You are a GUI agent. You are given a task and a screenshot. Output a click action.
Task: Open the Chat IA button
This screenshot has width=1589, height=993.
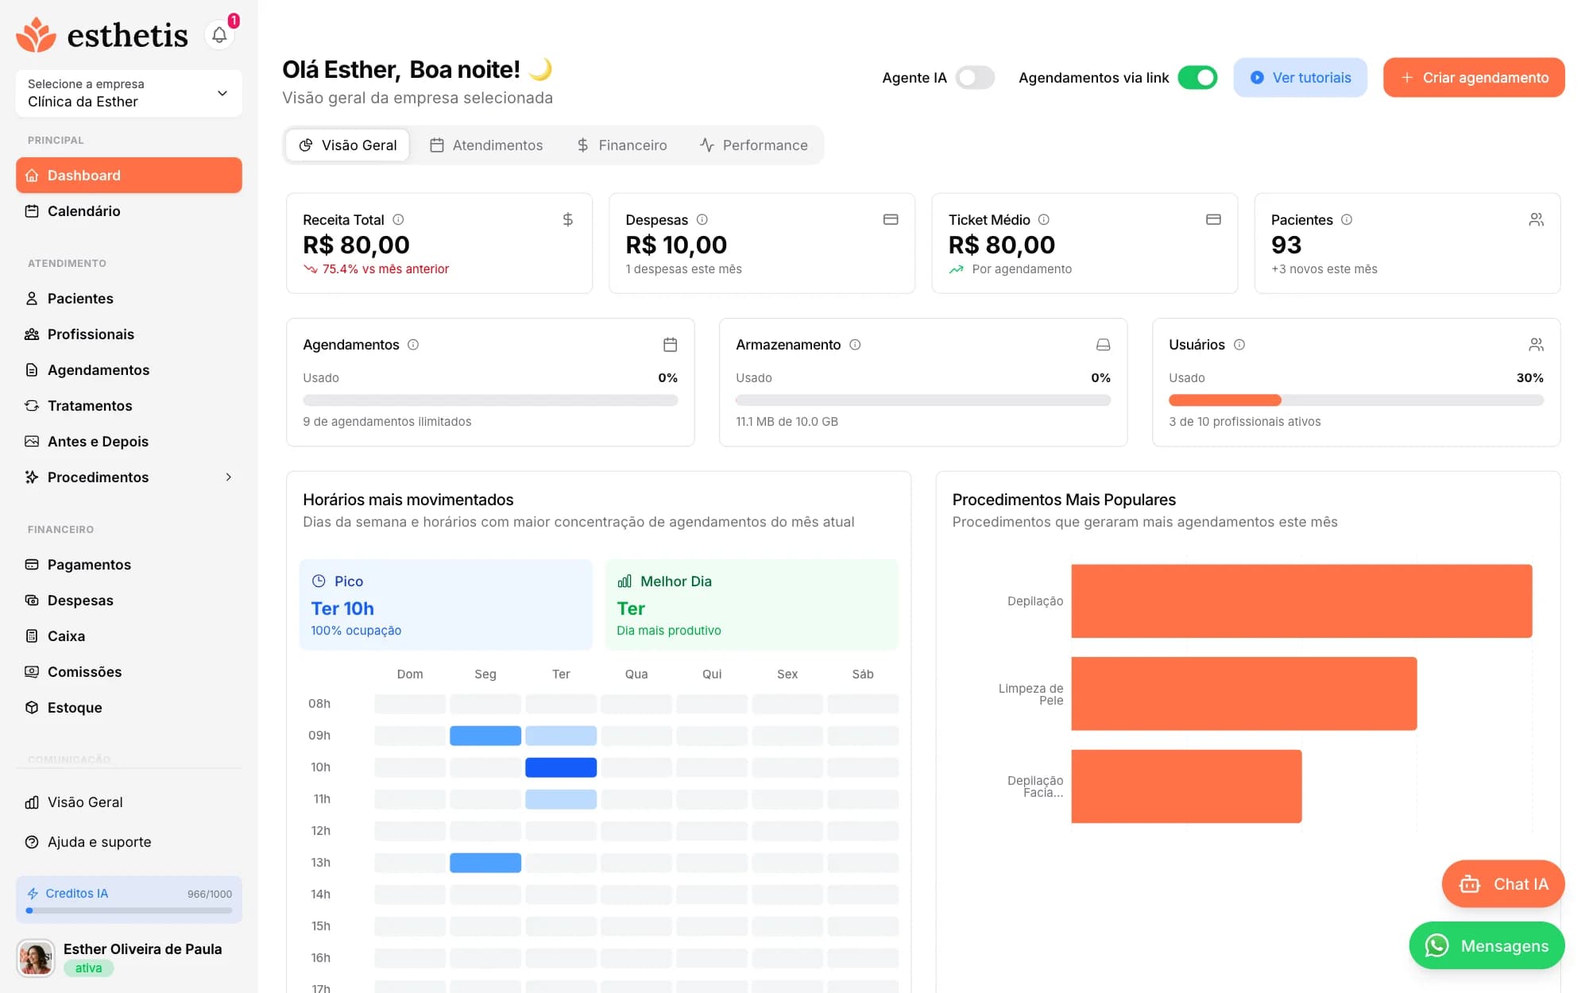coord(1503,884)
